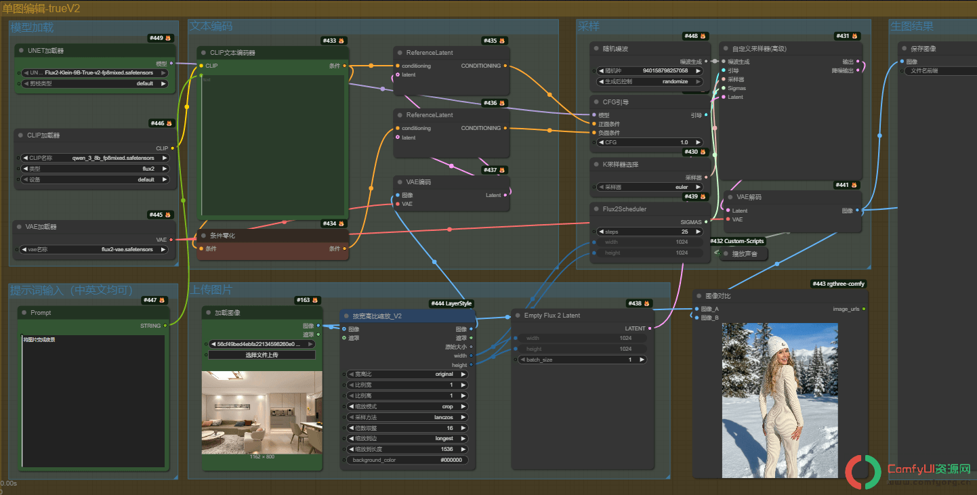This screenshot has width=977, height=495.
Task: Collapse the VAE解码 node via its header dot
Action: (x=730, y=197)
